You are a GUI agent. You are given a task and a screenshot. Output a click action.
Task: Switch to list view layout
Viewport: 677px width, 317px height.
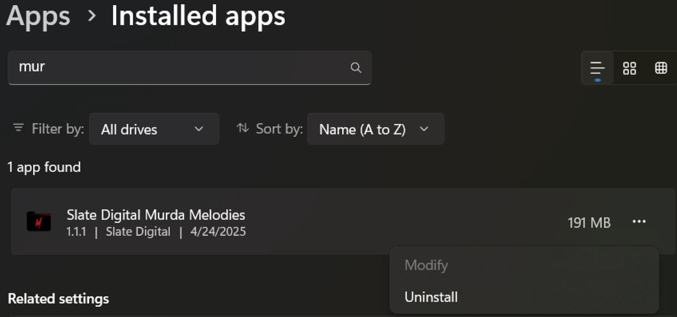coord(597,68)
